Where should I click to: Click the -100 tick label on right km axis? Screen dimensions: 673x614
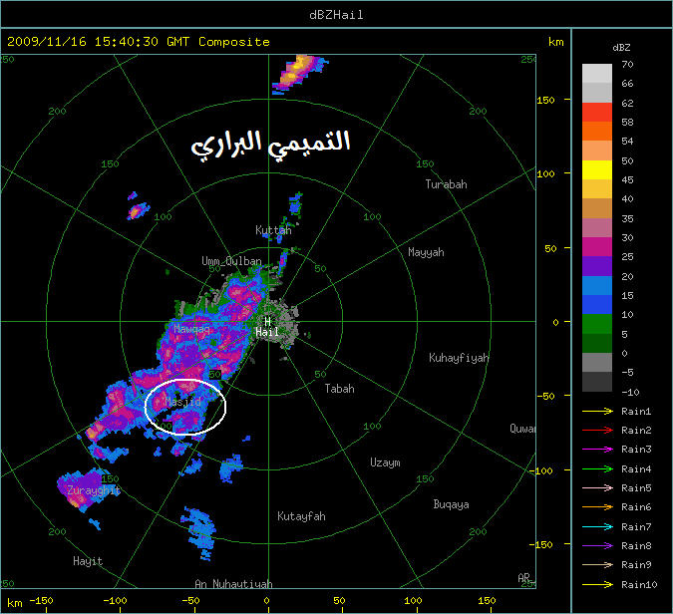coord(540,470)
